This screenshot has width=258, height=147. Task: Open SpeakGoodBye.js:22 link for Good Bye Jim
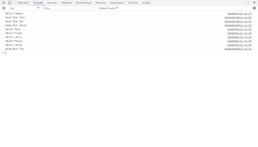[238, 49]
